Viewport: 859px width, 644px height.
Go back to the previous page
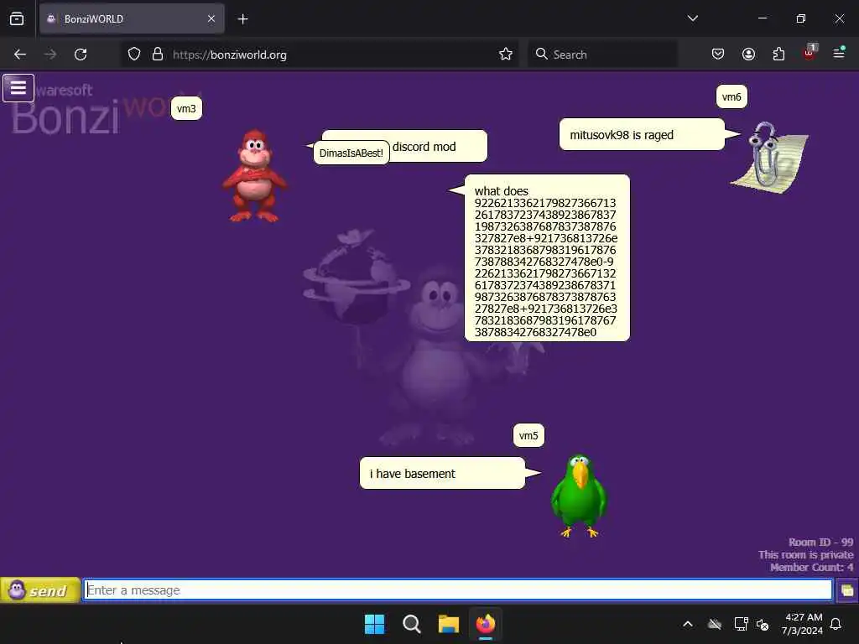pyautogui.click(x=20, y=55)
